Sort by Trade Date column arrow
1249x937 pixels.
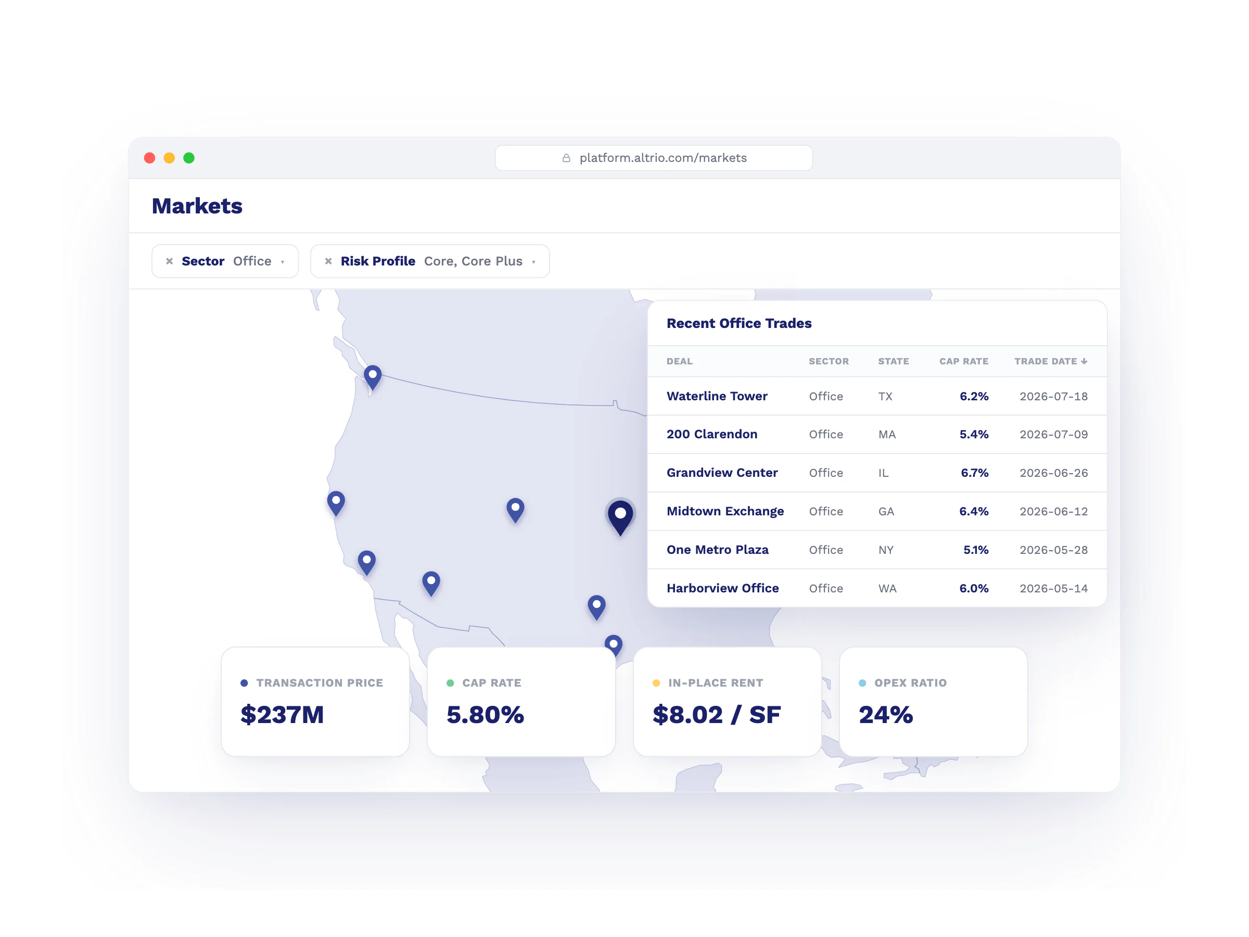pos(1084,361)
